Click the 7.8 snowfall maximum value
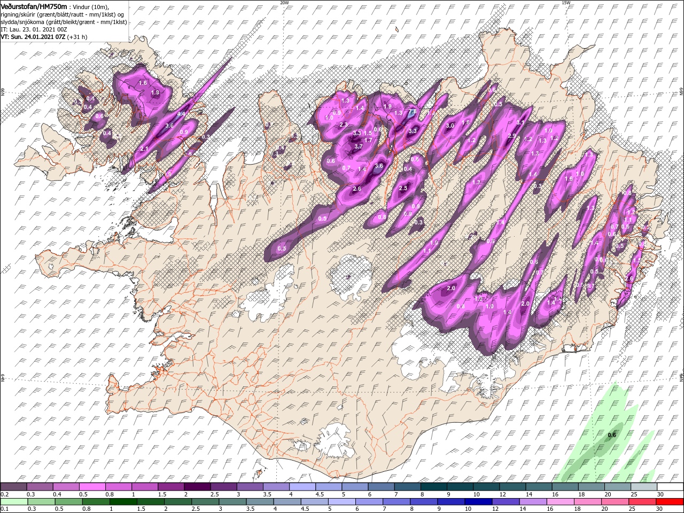 pos(411,112)
